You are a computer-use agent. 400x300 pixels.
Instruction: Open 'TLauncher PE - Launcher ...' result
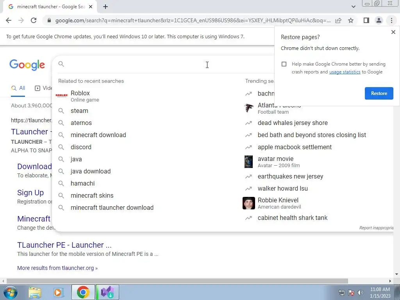pos(64,245)
